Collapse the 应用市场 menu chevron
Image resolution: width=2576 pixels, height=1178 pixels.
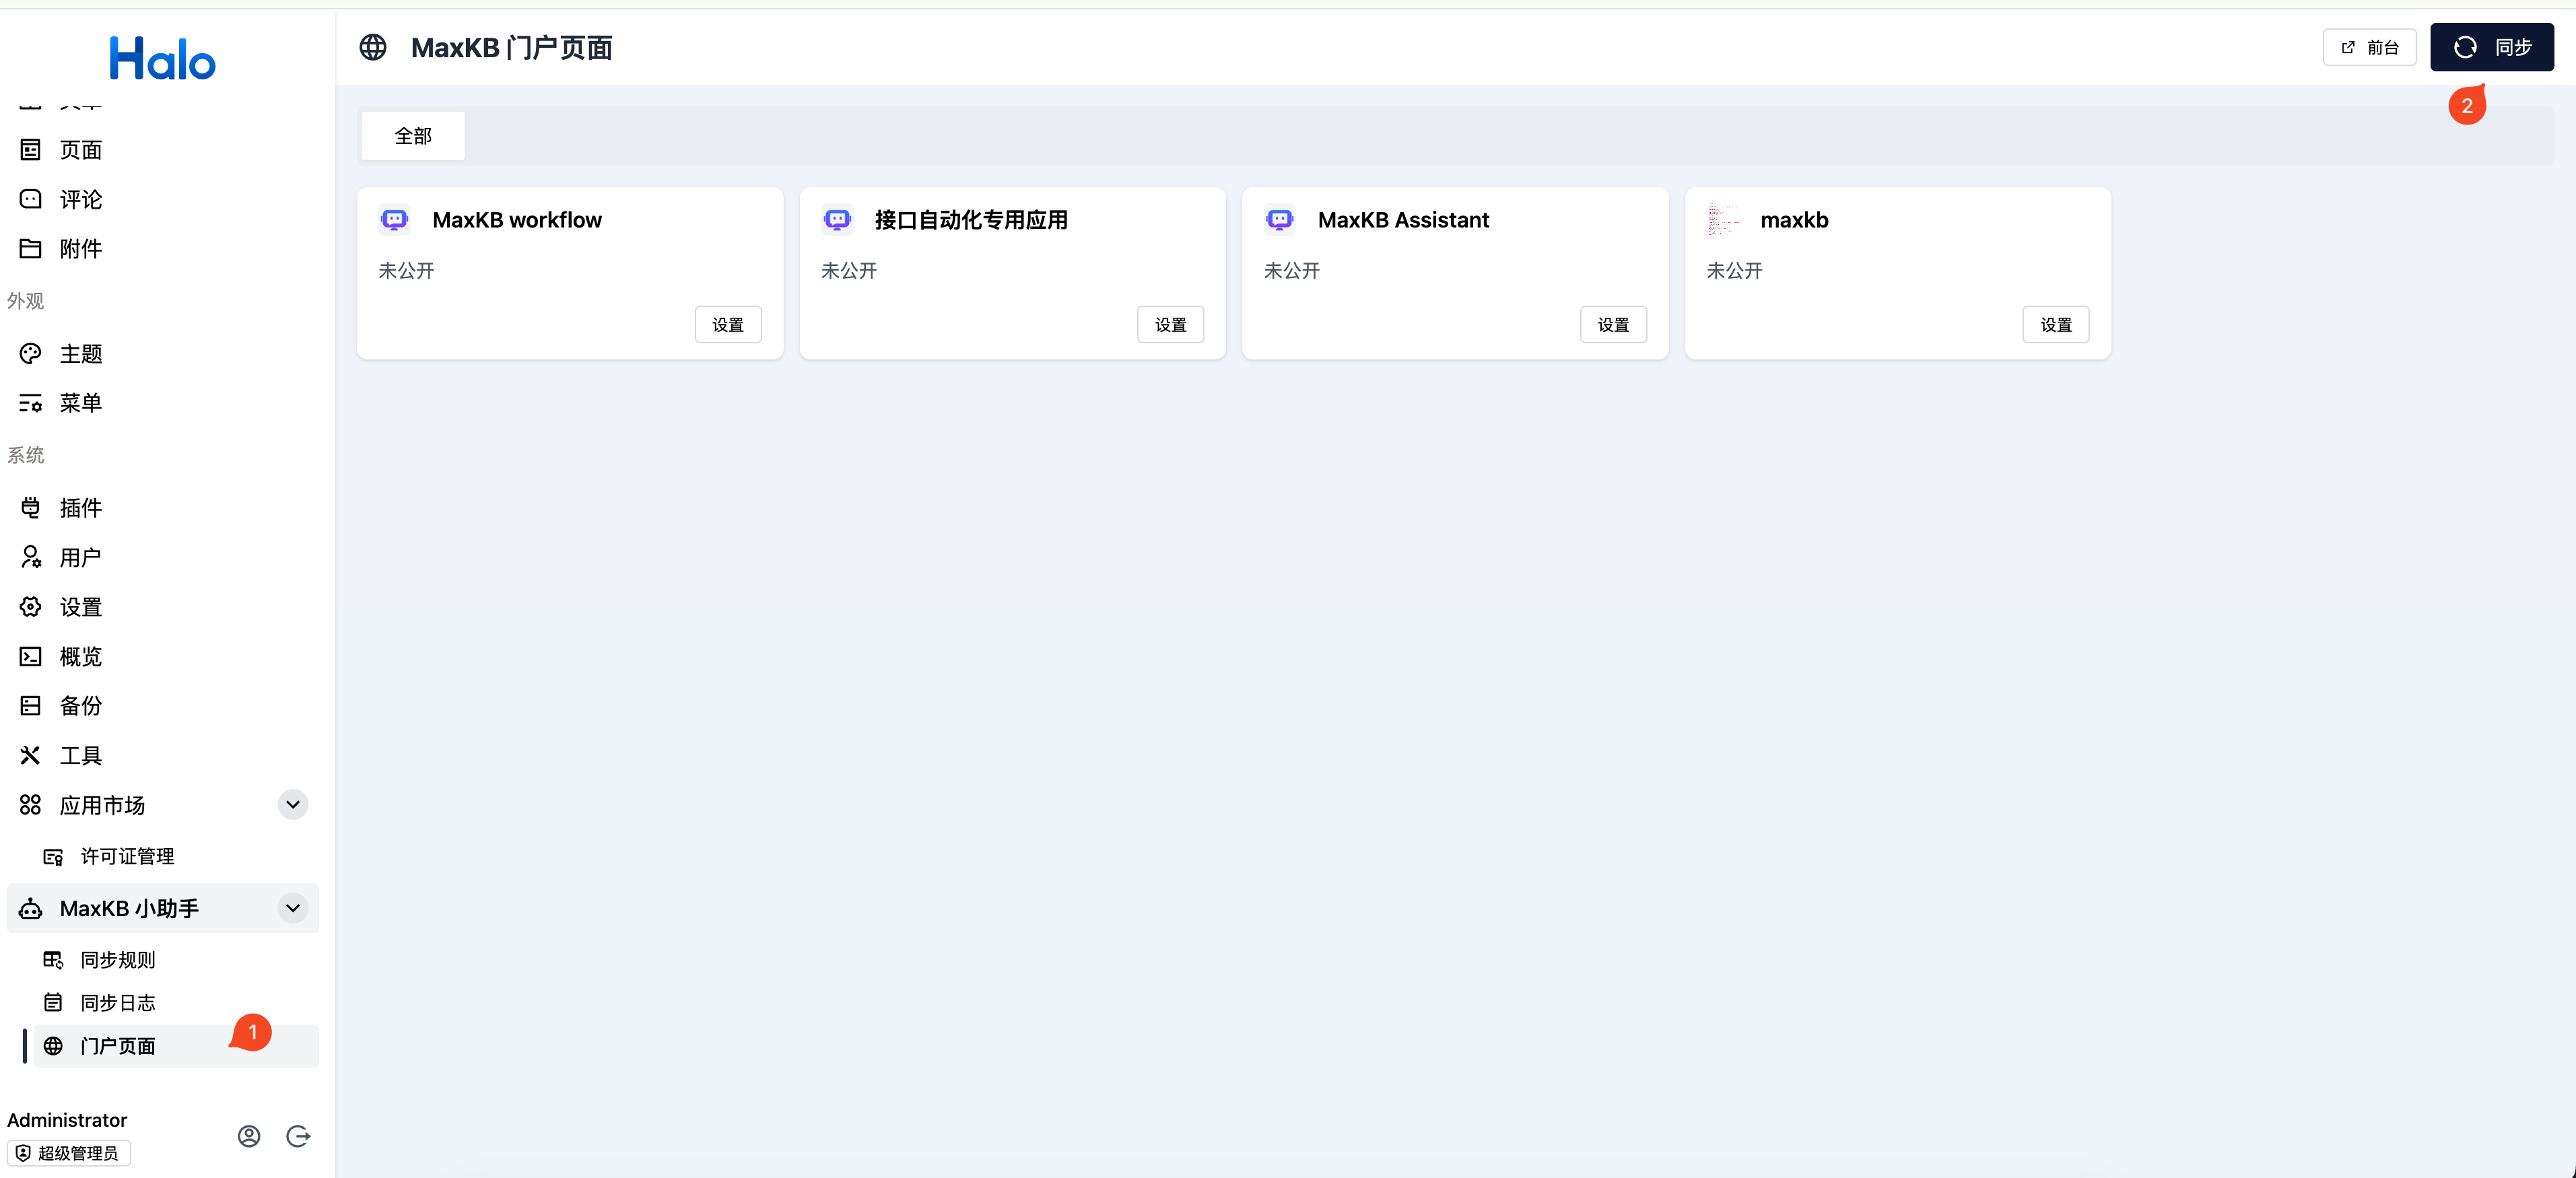click(293, 805)
